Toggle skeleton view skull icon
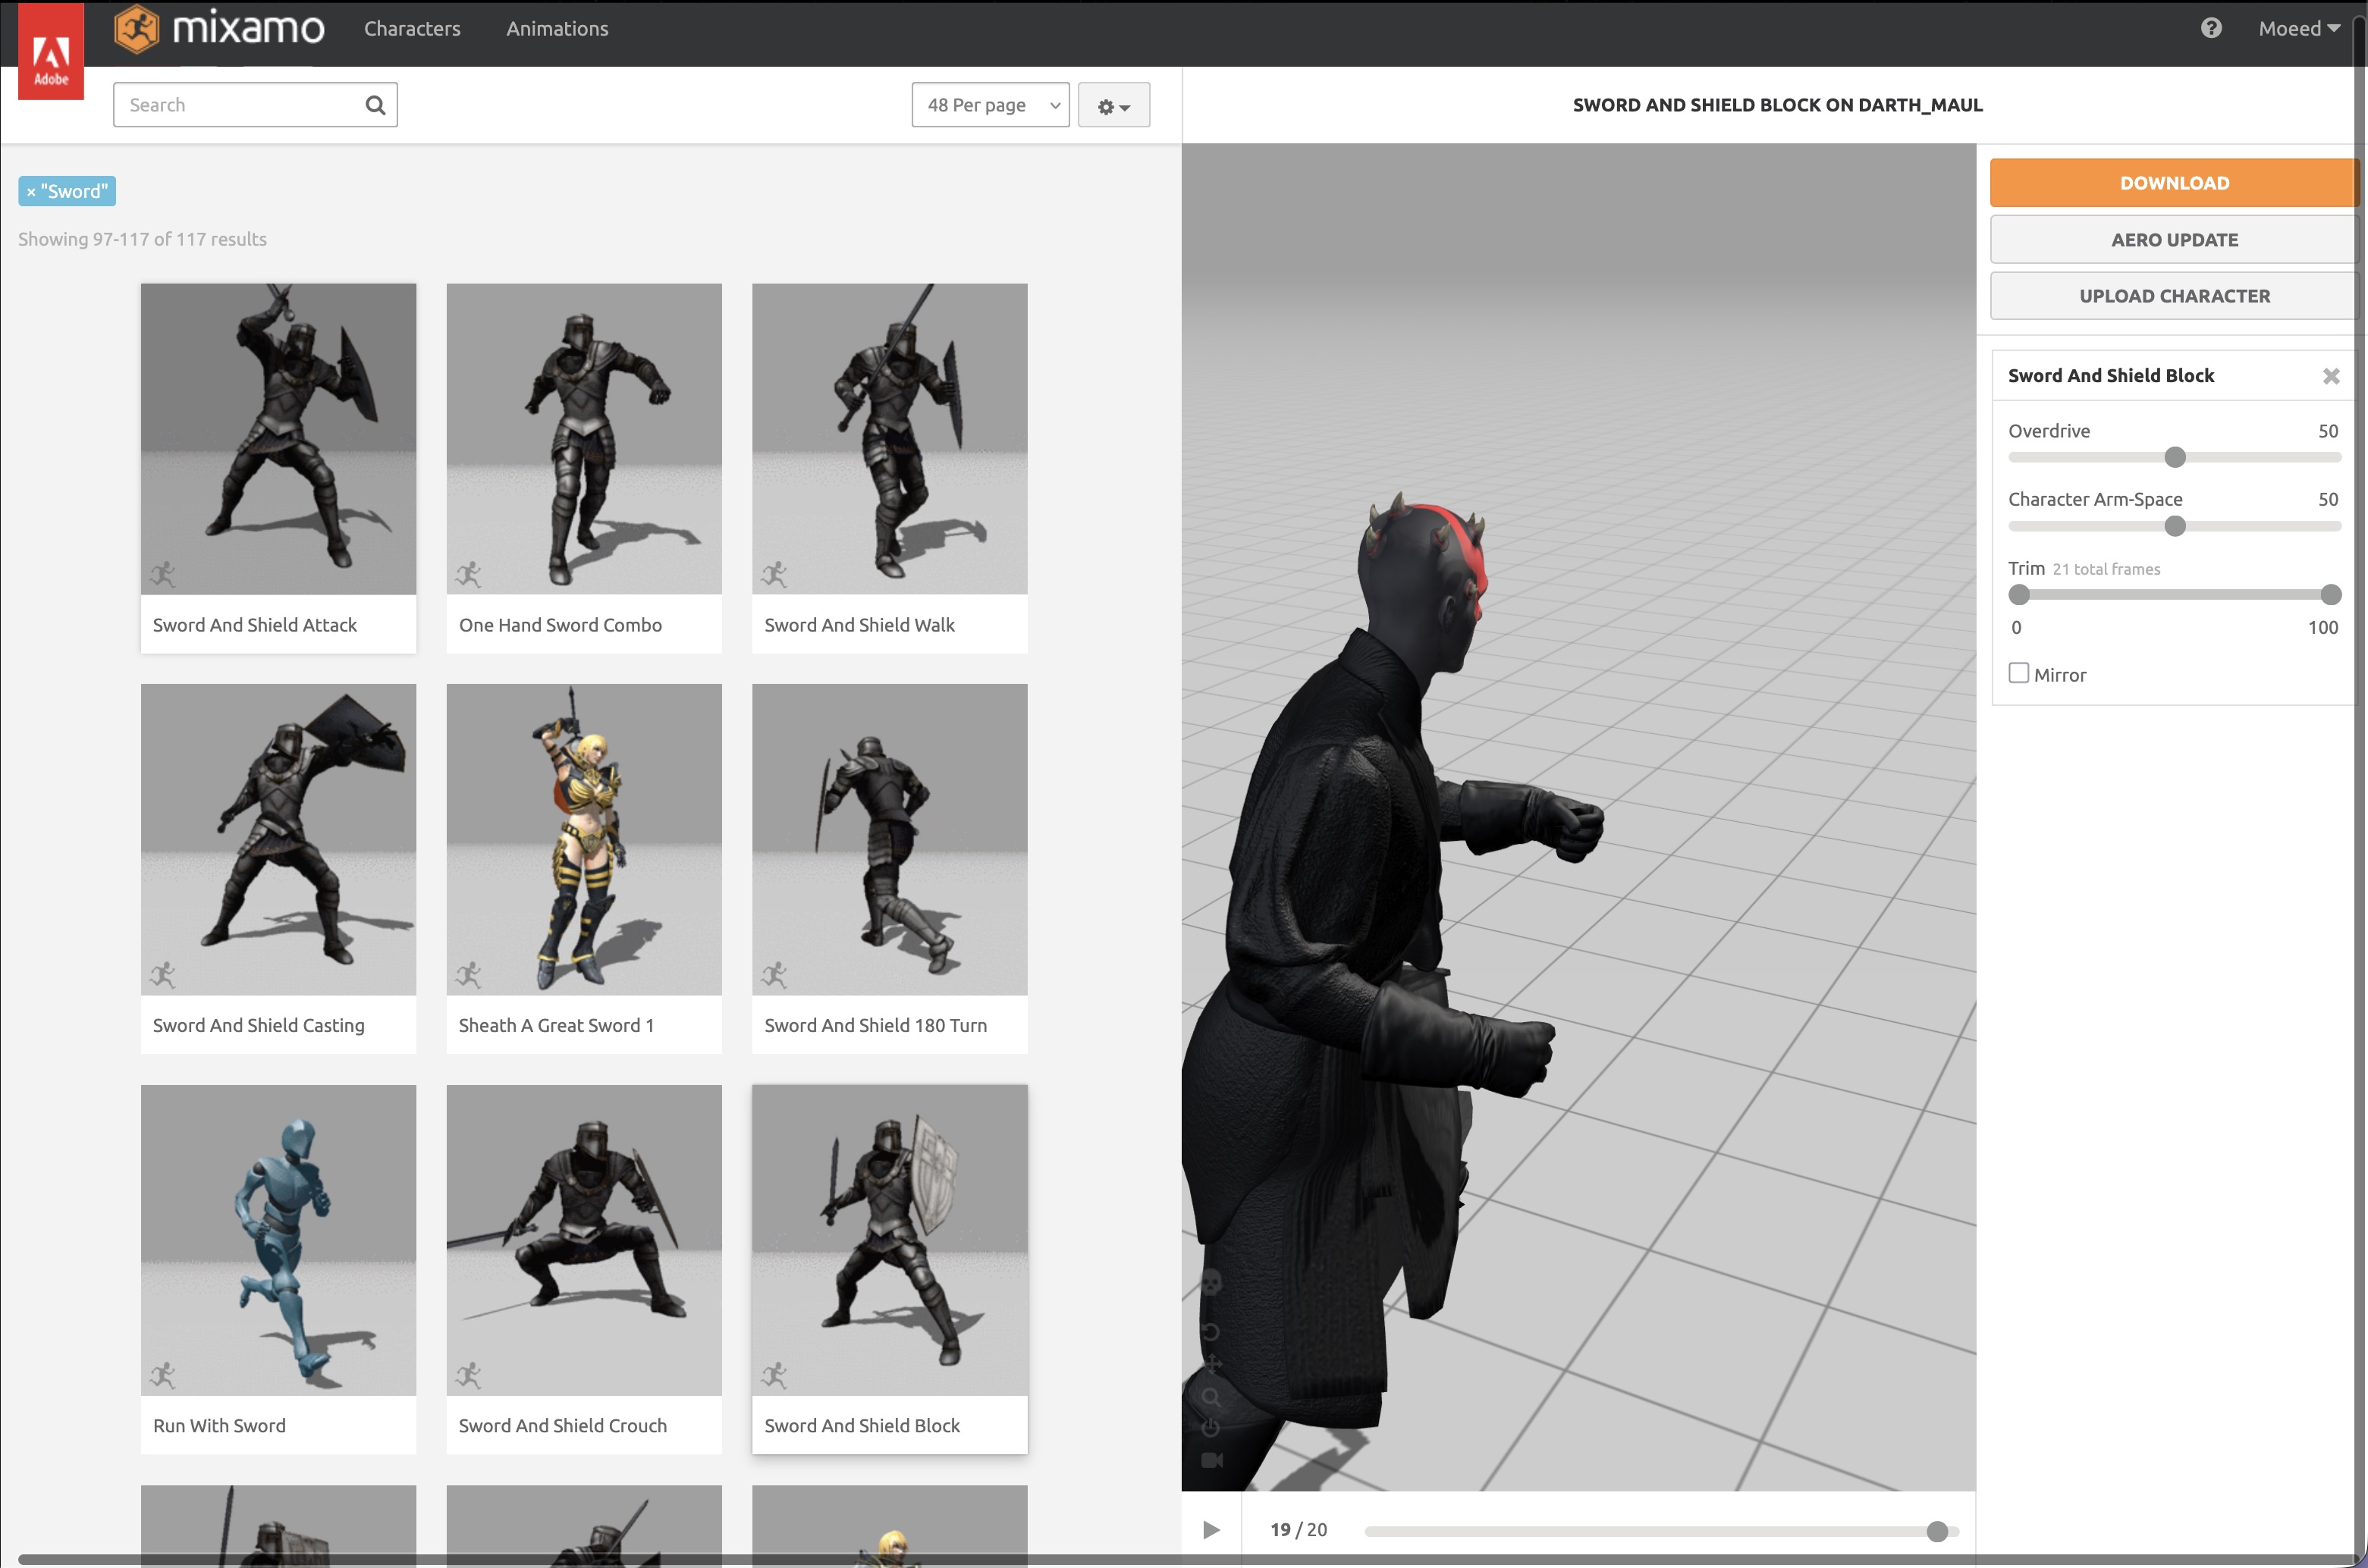This screenshot has width=2368, height=1568. click(1211, 1282)
